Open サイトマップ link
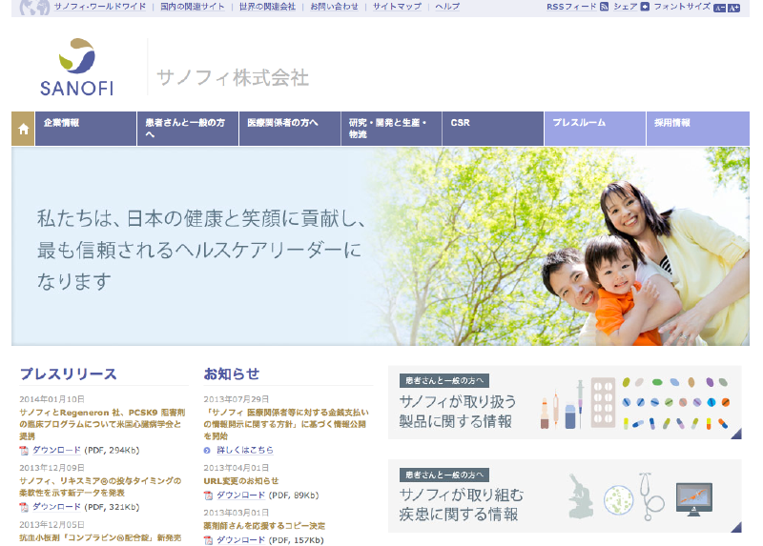 click(397, 7)
